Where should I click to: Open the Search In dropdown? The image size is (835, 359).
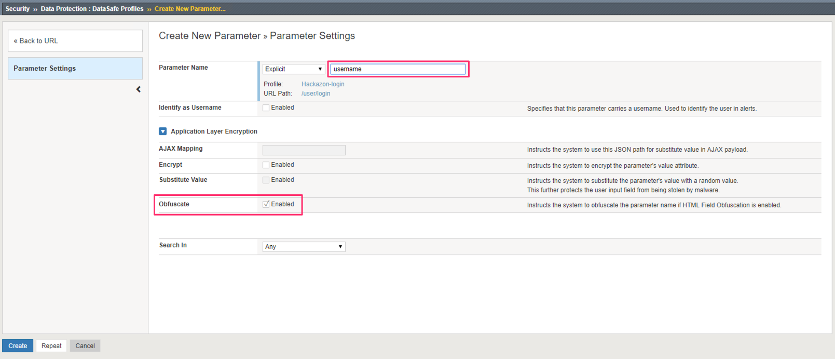point(304,247)
